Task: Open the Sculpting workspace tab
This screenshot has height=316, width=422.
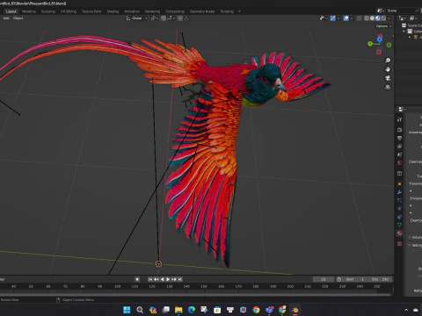Action: [x=48, y=11]
